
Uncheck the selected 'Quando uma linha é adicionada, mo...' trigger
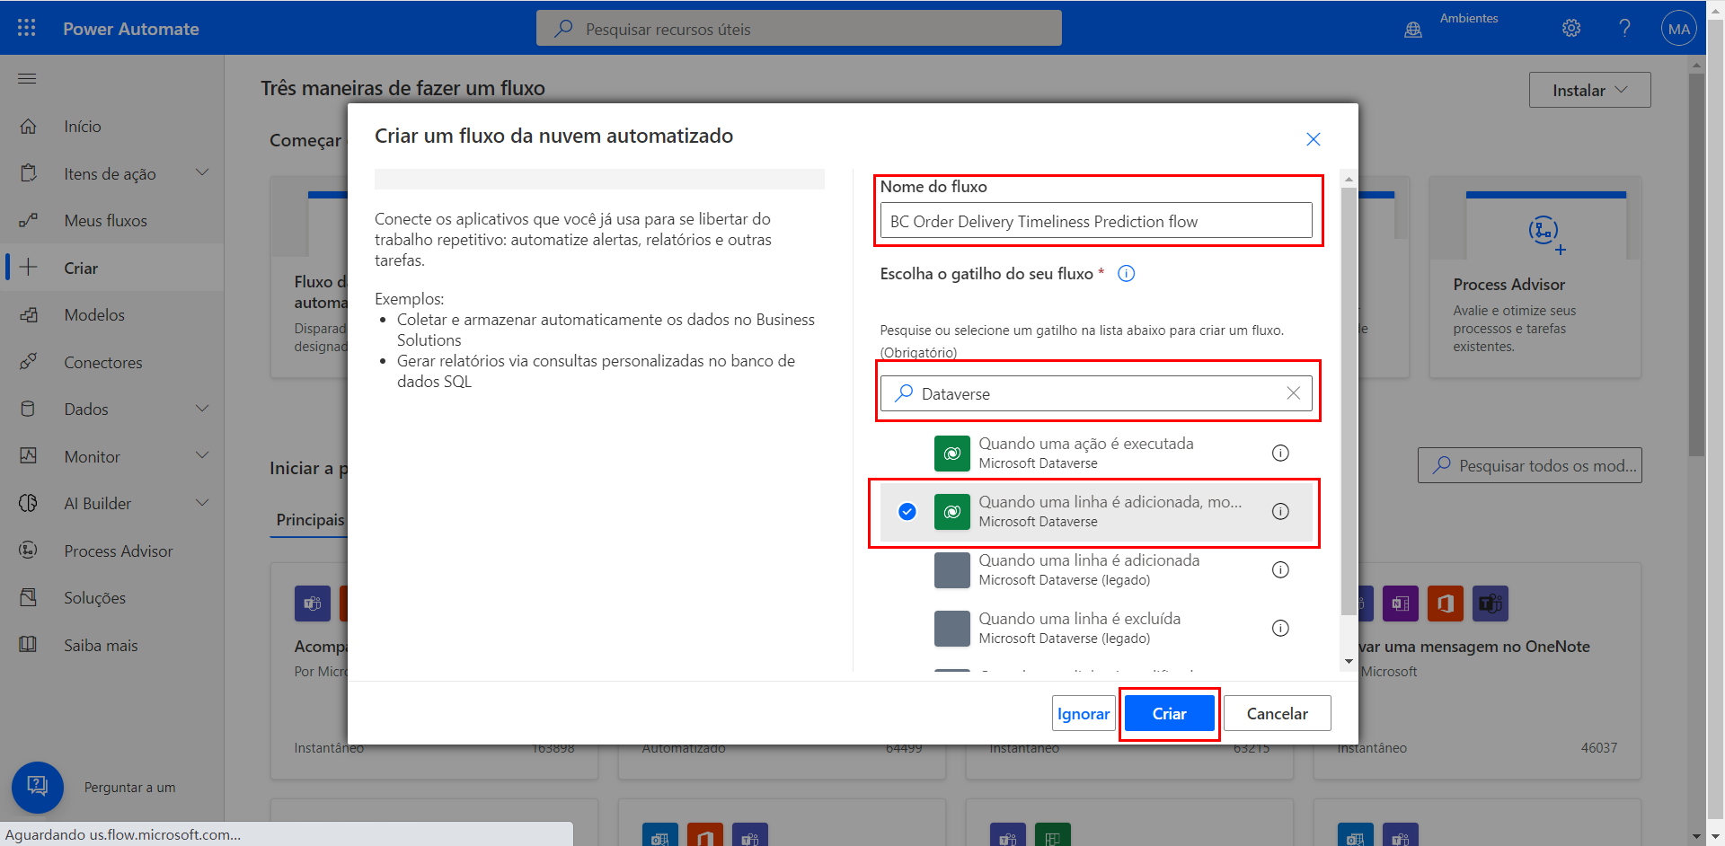point(907,512)
